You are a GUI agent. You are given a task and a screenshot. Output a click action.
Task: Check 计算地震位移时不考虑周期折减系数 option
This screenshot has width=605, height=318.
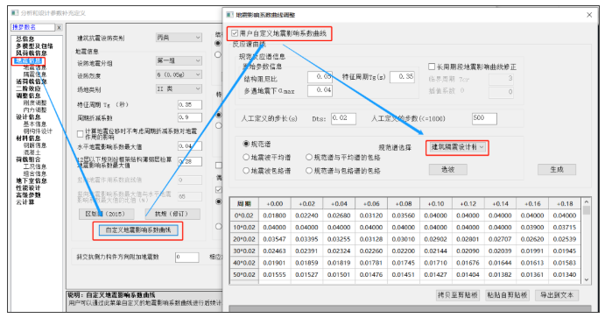tap(81, 134)
